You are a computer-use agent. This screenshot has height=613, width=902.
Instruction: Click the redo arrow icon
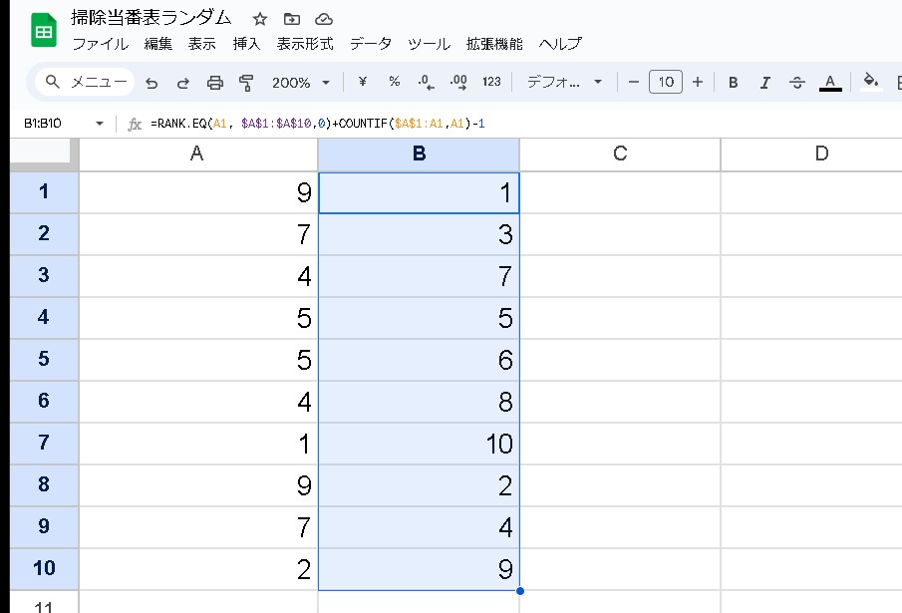coord(182,83)
